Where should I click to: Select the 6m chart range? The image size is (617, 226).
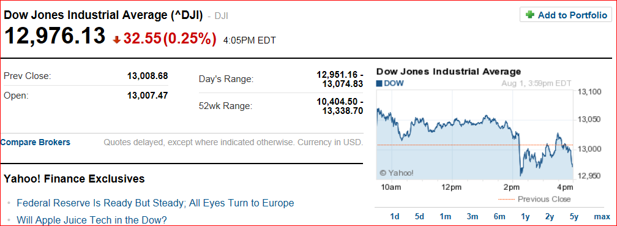click(499, 217)
